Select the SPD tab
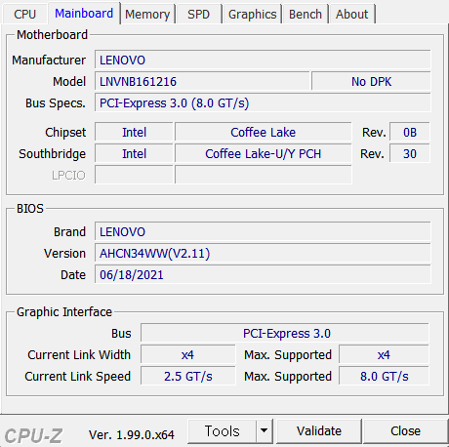The height and width of the screenshot is (447, 449). [198, 14]
